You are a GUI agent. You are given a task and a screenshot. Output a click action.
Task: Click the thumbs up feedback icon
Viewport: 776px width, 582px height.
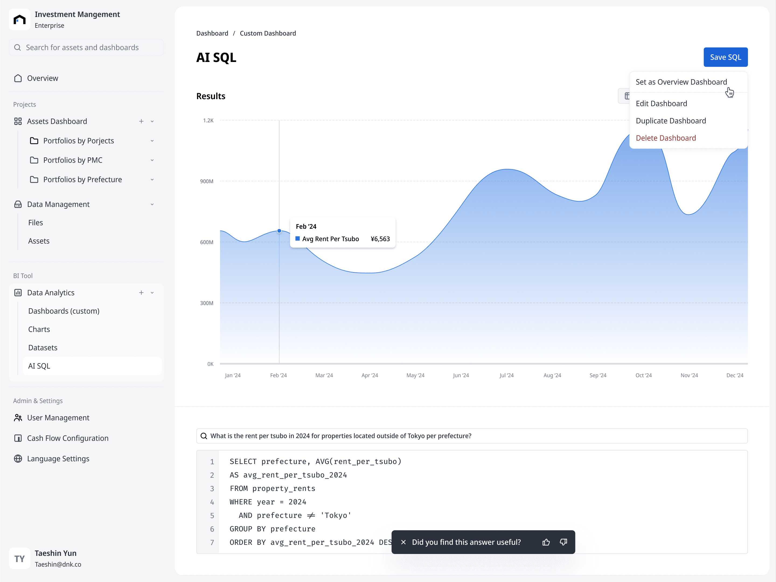tap(546, 542)
